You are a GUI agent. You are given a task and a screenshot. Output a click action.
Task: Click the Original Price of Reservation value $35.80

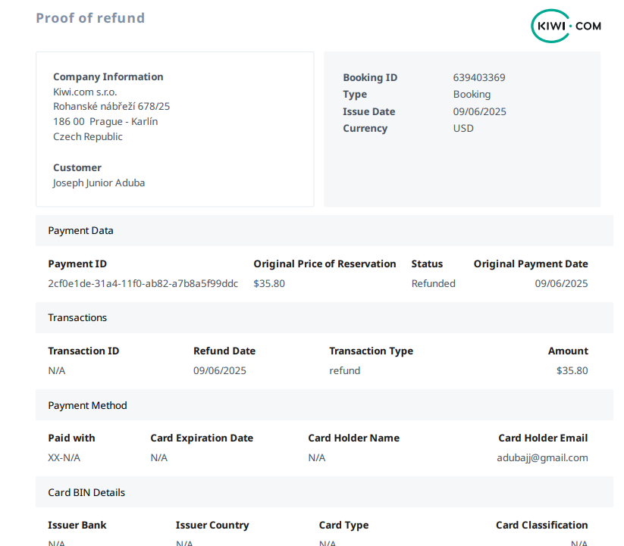pos(269,284)
